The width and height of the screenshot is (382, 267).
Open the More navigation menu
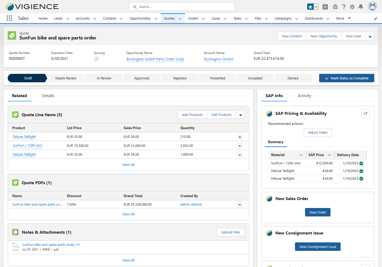coord(343,19)
